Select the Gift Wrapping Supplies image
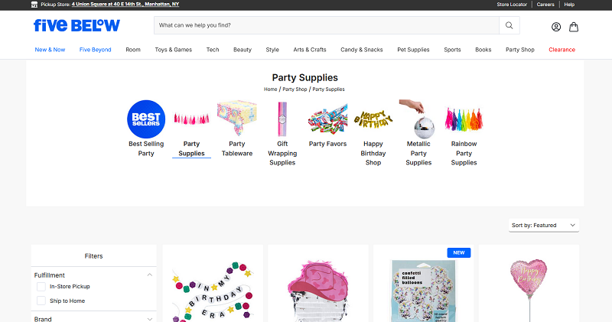612x322 pixels. click(x=282, y=119)
